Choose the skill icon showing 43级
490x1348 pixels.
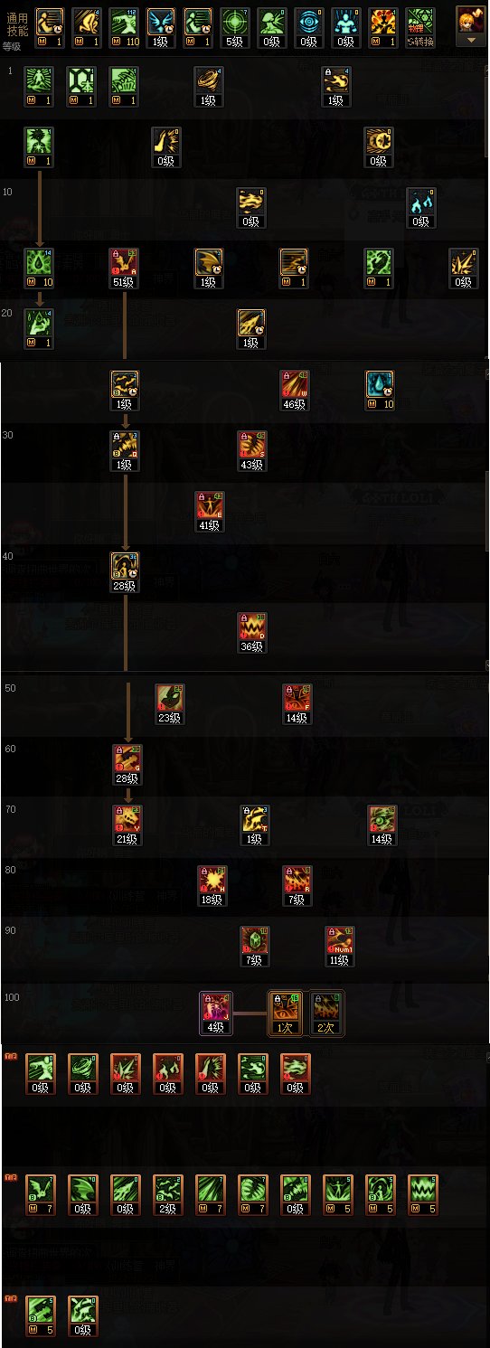(252, 450)
